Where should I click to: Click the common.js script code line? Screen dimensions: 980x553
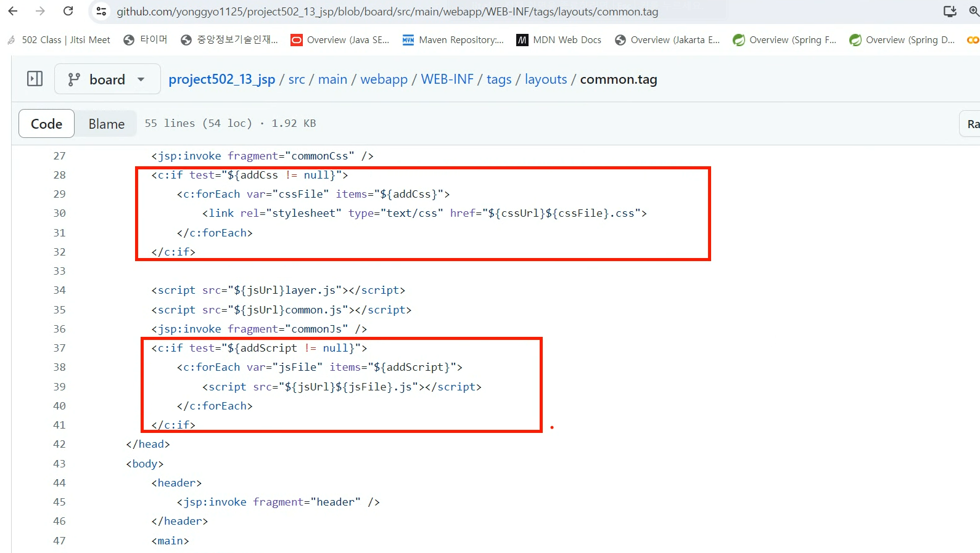281,310
